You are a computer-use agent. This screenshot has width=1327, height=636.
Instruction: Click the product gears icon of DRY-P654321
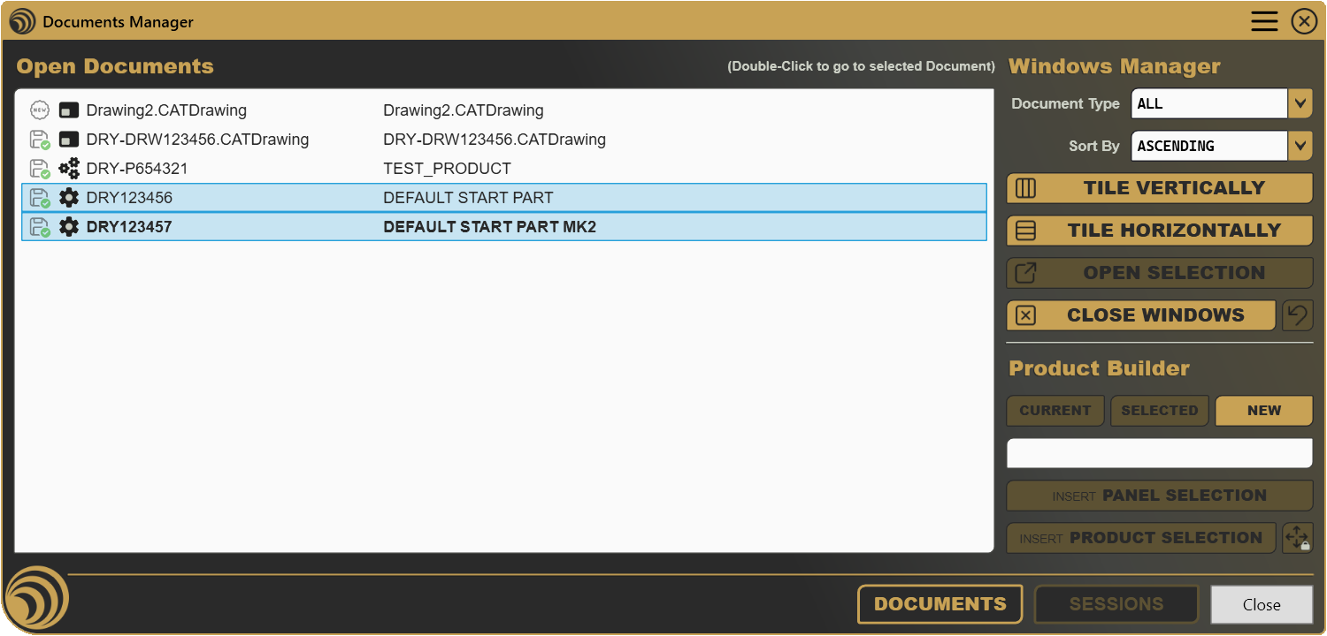69,169
